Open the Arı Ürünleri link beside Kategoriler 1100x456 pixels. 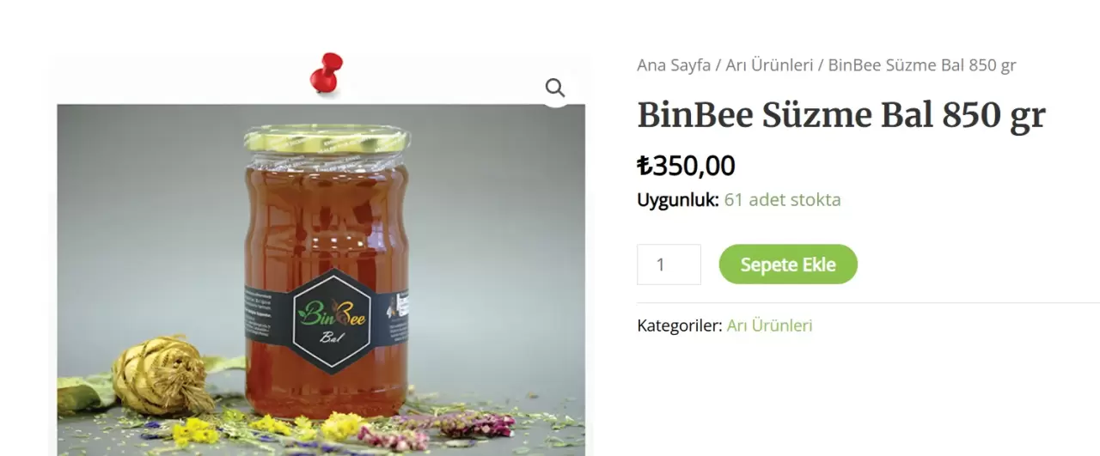point(769,326)
